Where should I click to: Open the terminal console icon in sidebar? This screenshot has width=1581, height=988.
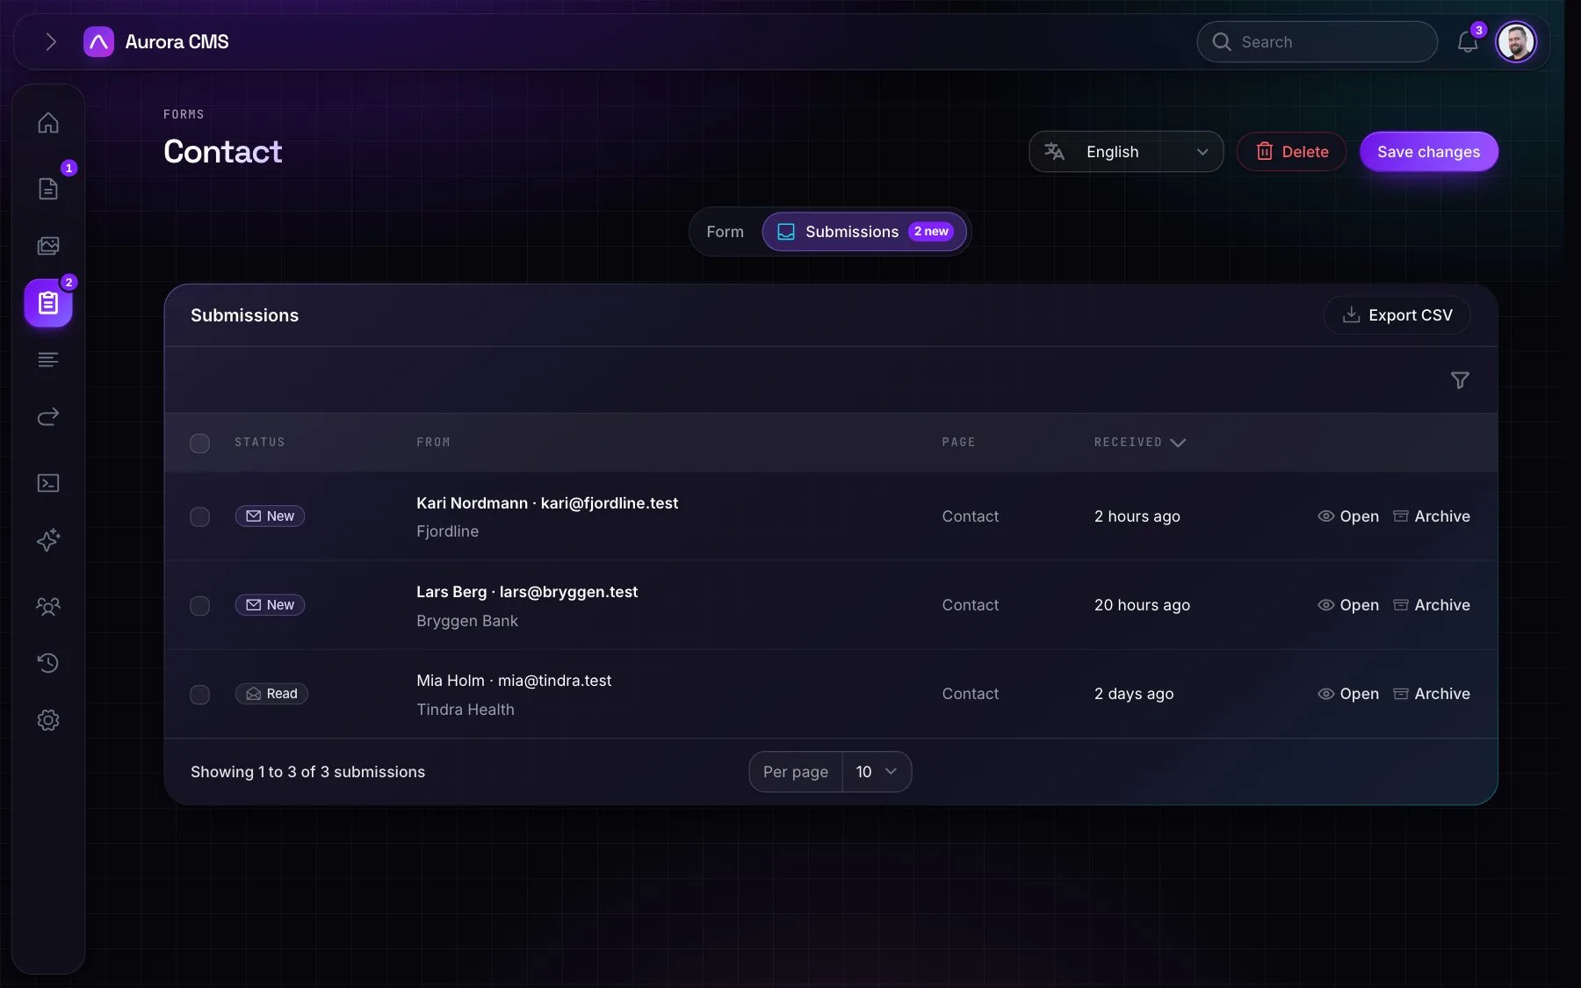[x=48, y=483]
